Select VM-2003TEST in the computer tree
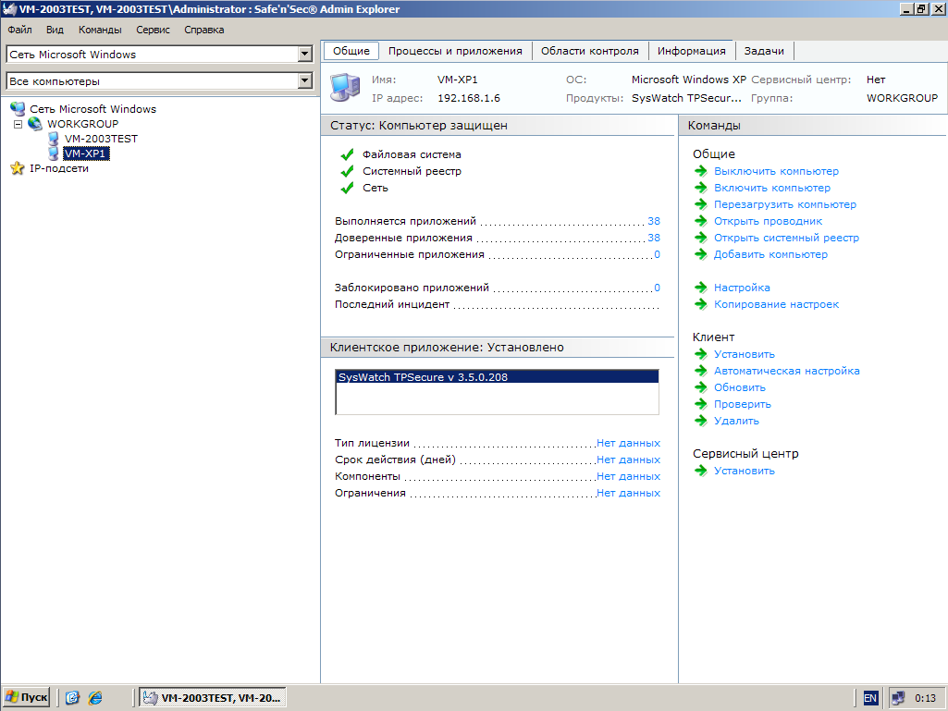 (x=101, y=139)
